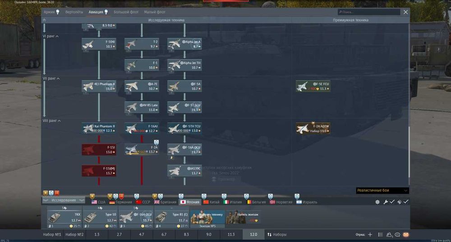Select the Бельгия nation tab

[x=256, y=202]
